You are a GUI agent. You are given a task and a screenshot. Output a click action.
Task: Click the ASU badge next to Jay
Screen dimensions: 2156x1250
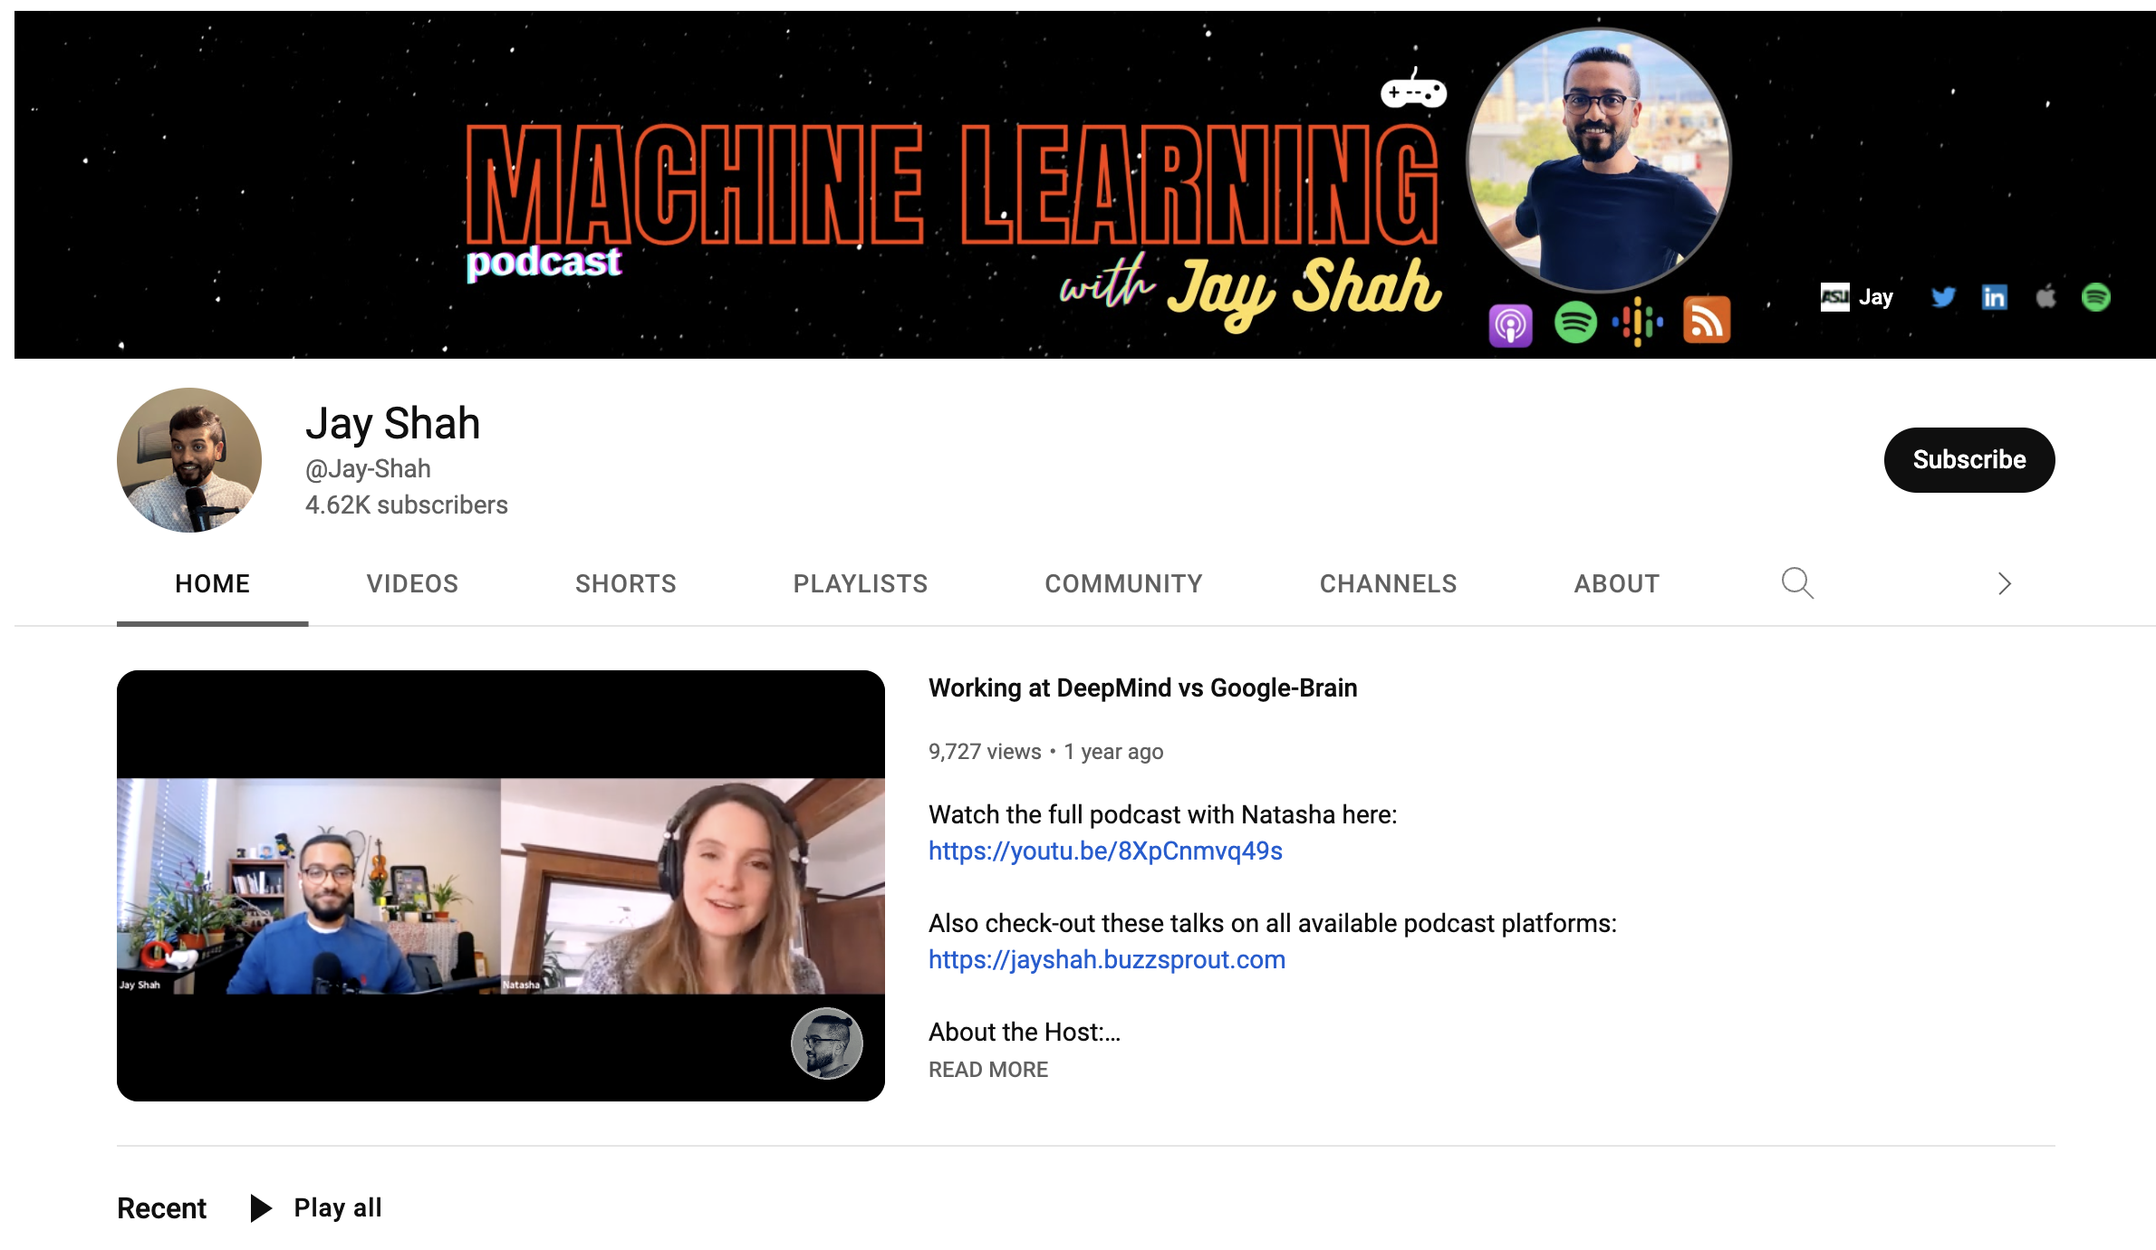click(1835, 297)
